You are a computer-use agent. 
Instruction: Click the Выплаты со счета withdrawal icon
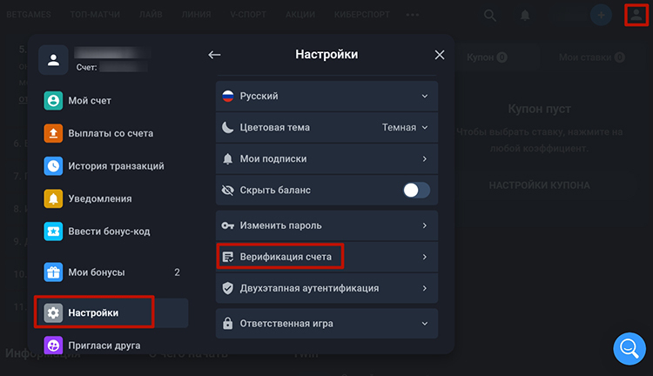(53, 133)
